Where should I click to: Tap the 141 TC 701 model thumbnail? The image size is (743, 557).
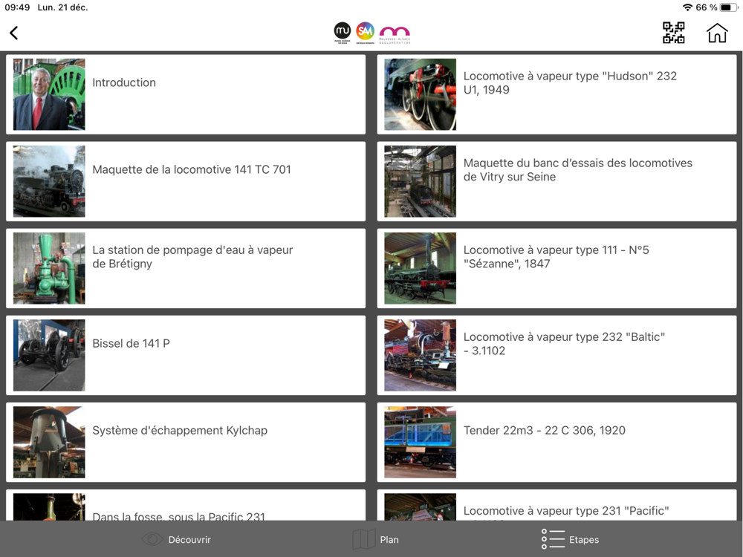click(x=49, y=181)
